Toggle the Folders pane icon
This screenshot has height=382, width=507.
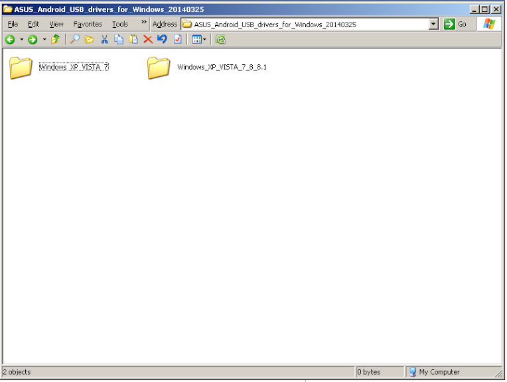tap(89, 39)
